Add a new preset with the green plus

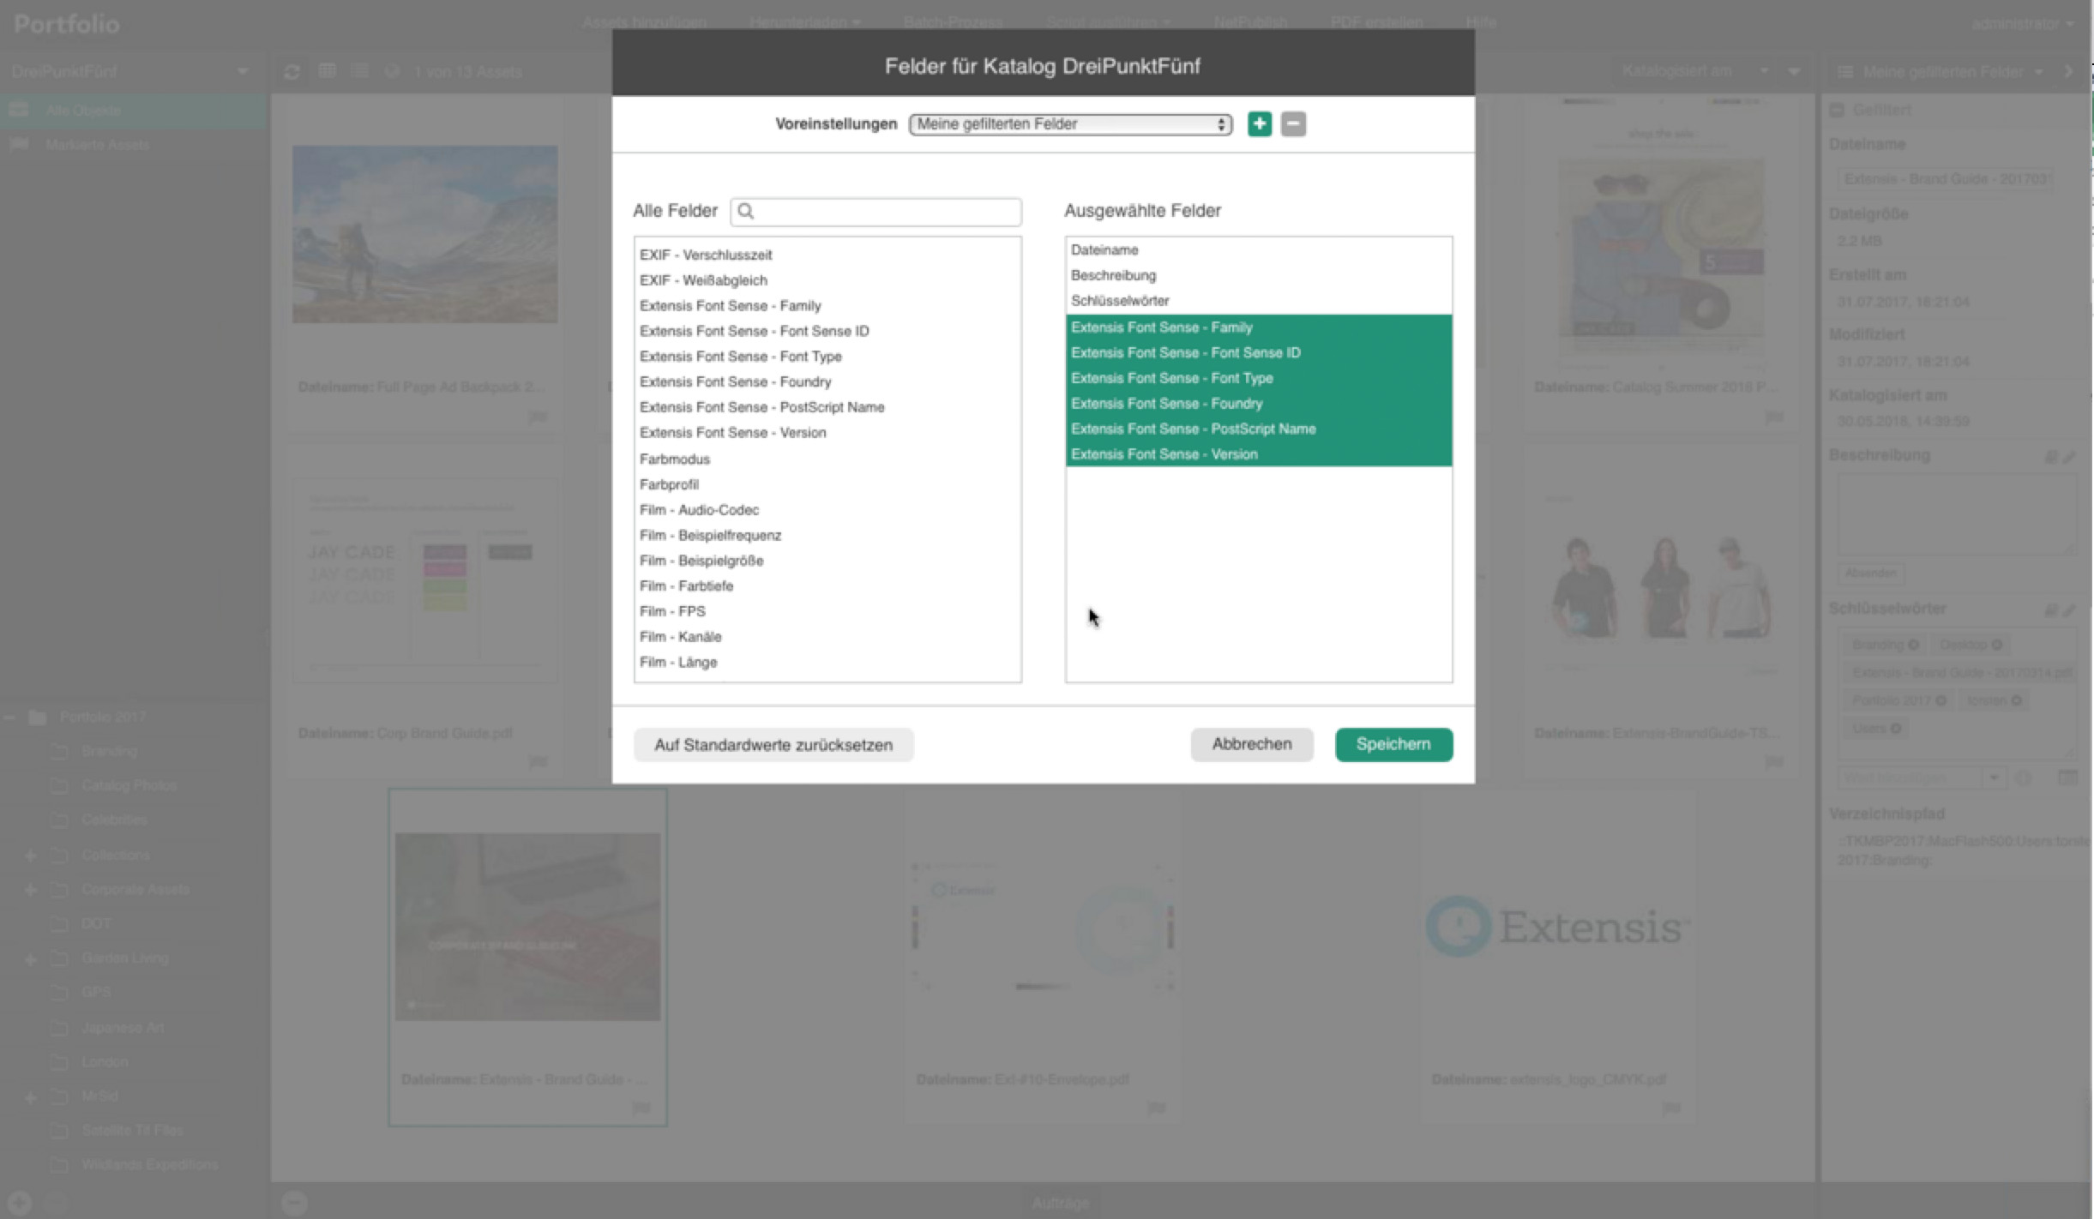[1259, 123]
